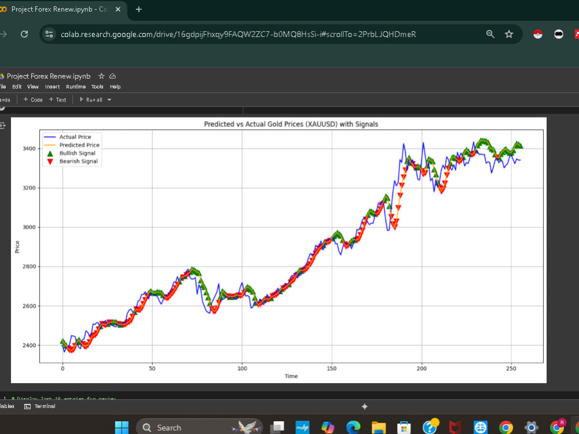This screenshot has height=434, width=579.
Task: Open Copilot from the taskbar
Action: pos(328,428)
